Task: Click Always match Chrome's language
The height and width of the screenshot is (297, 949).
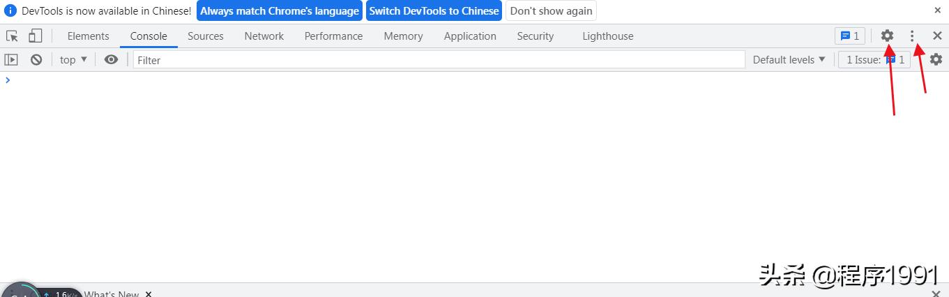Action: tap(280, 11)
